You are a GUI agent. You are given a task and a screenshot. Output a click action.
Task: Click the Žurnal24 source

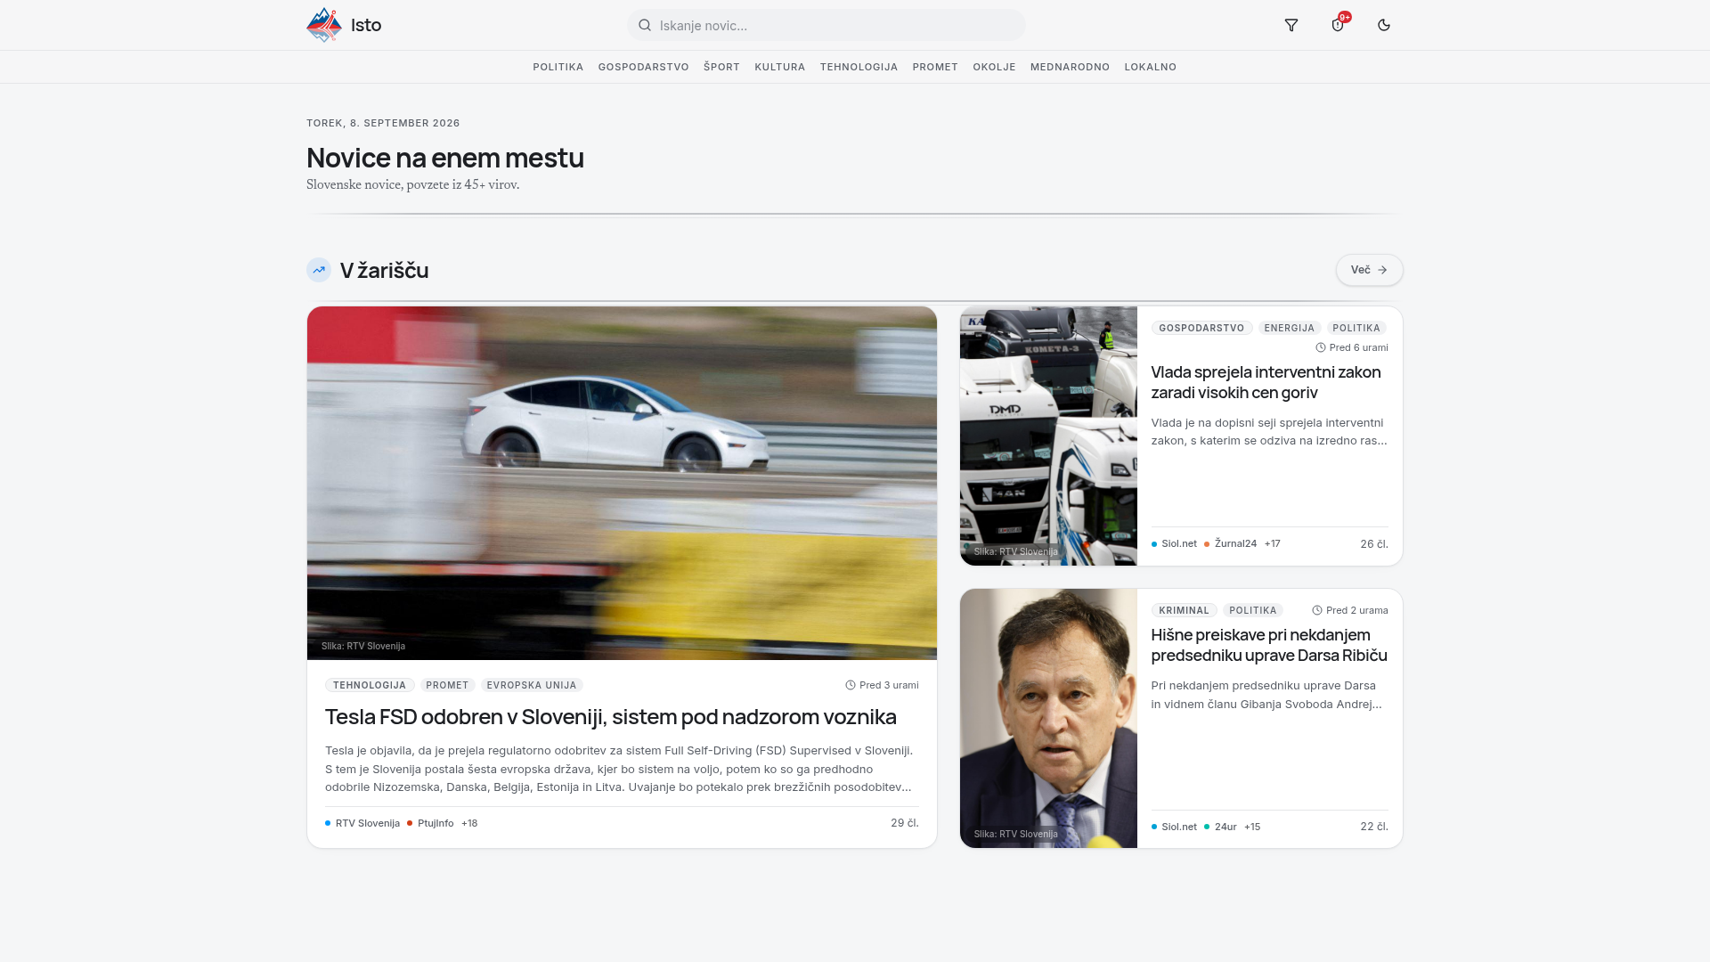click(x=1230, y=543)
